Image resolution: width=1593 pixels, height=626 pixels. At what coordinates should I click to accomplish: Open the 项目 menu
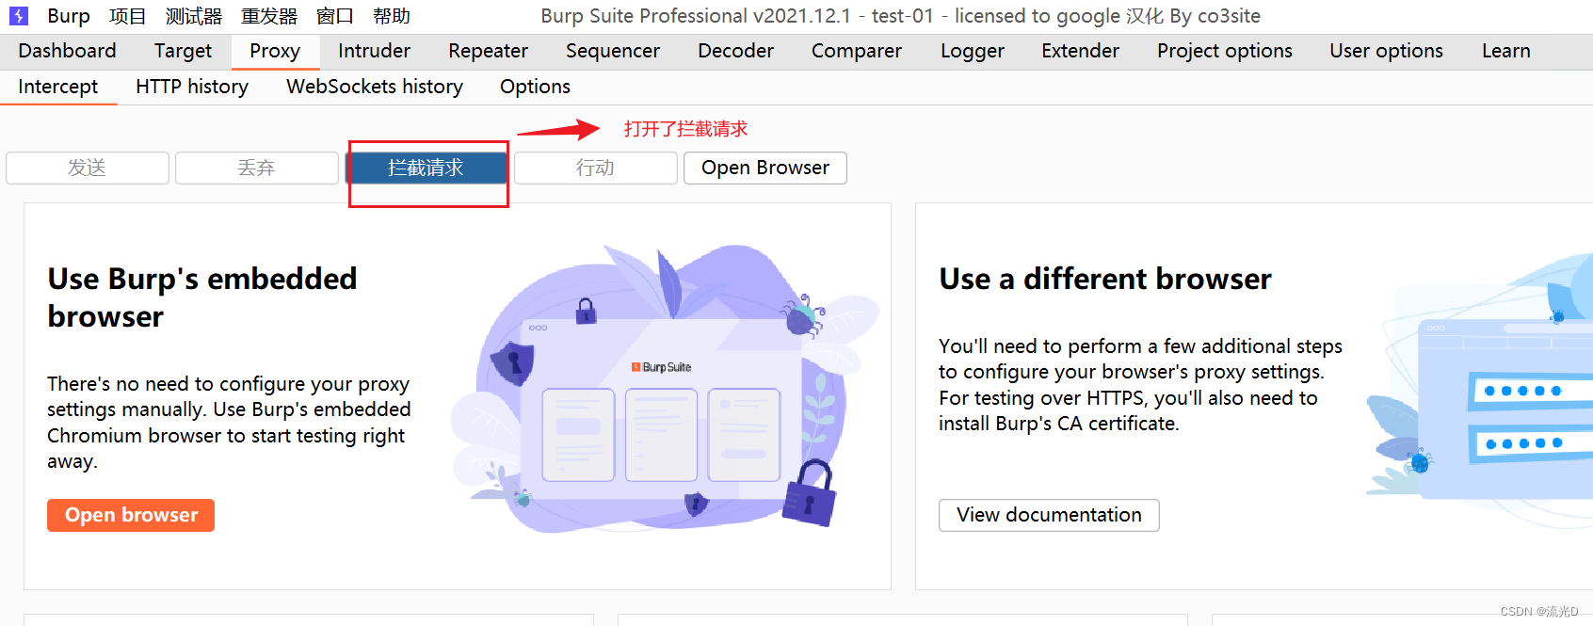(127, 16)
